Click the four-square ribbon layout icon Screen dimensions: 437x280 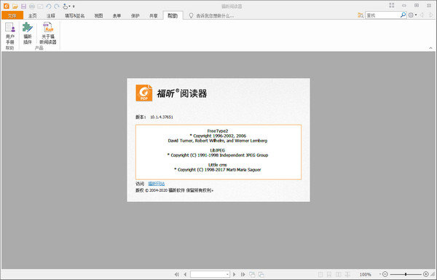pos(392,6)
